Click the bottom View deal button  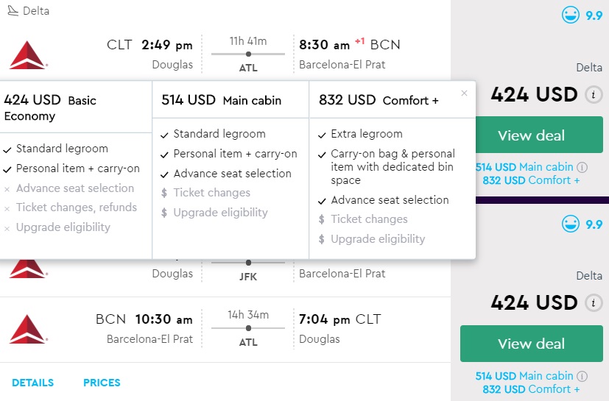click(531, 344)
